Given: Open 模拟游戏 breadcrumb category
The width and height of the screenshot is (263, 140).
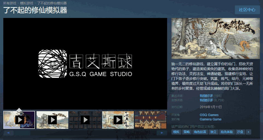Looking at the screenshot, I should 26,3.
